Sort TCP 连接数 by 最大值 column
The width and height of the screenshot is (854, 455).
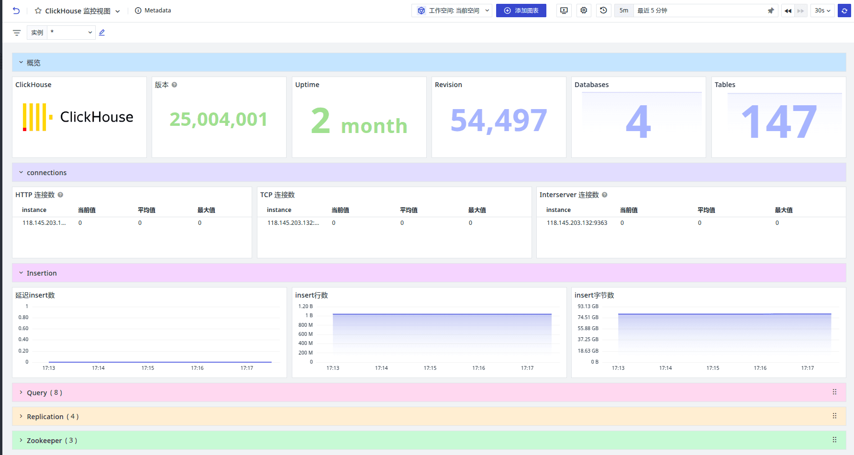pyautogui.click(x=477, y=210)
